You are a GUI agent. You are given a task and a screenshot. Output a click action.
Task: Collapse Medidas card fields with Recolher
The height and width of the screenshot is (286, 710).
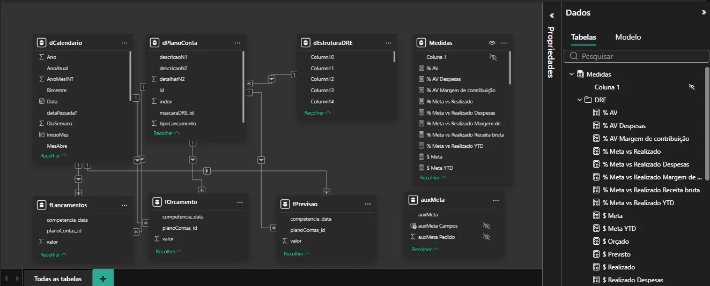(433, 177)
